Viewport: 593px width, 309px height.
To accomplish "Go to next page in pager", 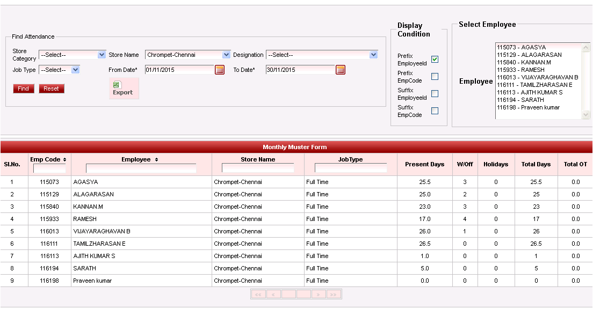I will 319,295.
